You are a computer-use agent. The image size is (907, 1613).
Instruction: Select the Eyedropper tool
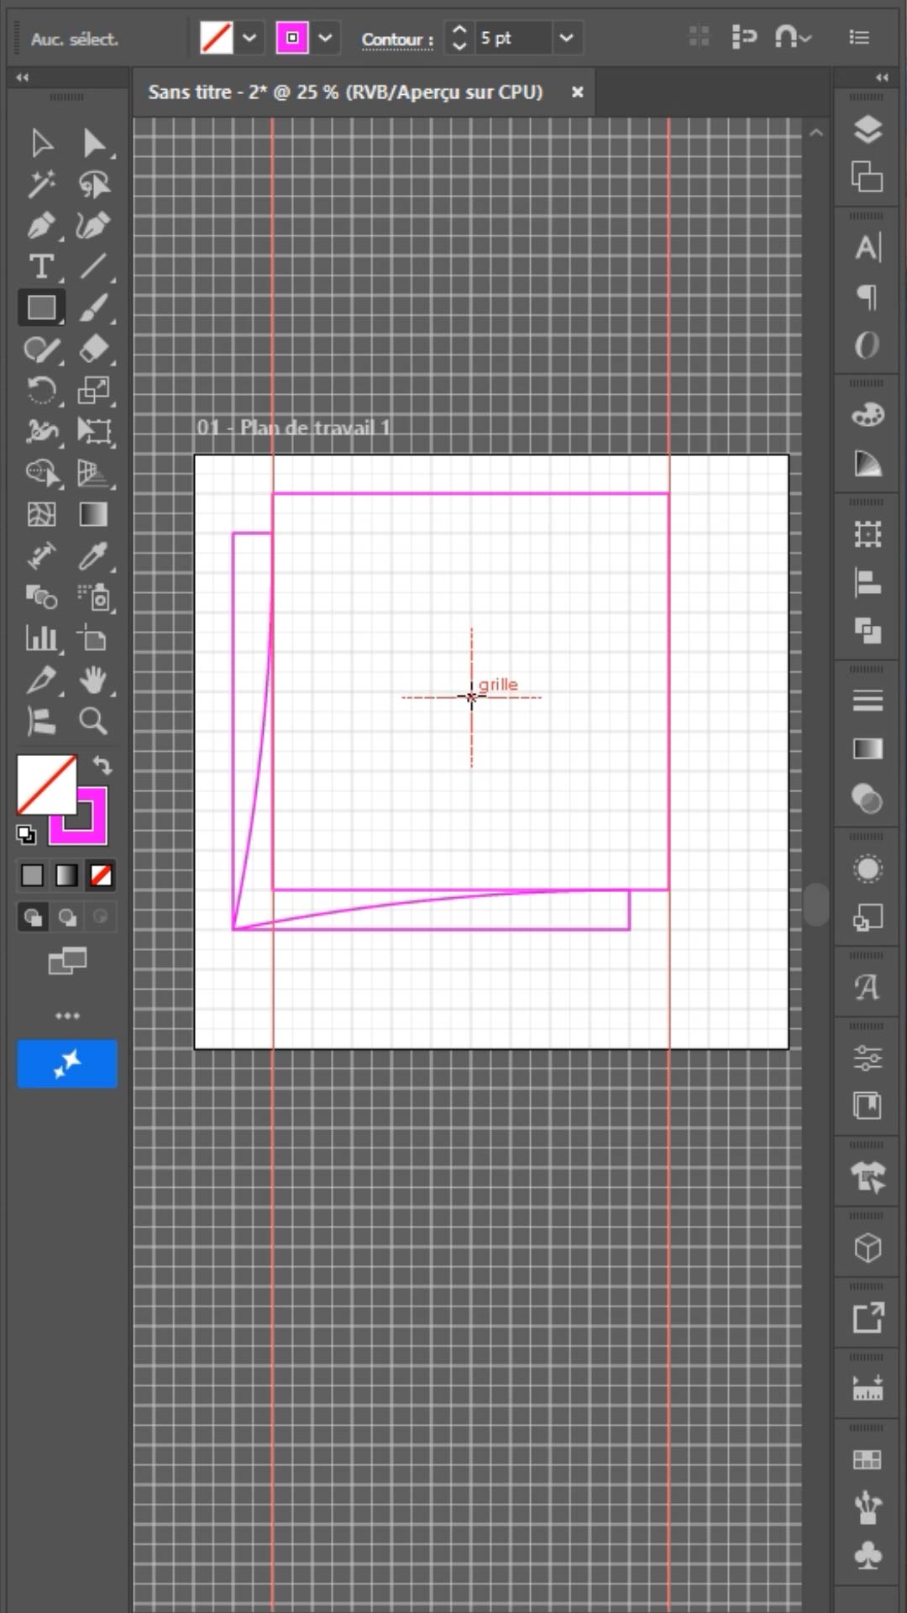pos(94,555)
